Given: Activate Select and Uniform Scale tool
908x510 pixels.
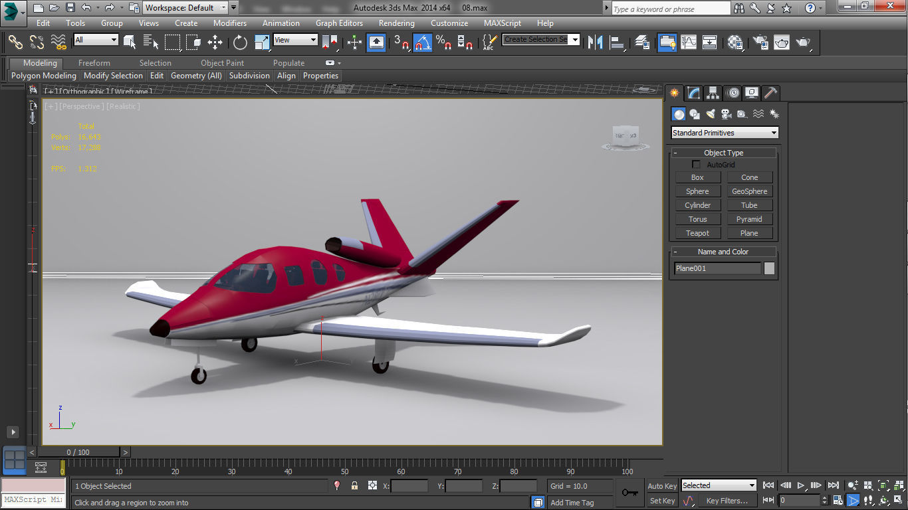Looking at the screenshot, I should [x=262, y=42].
